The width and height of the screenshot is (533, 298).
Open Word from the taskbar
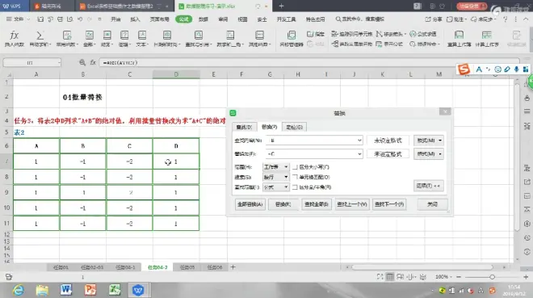66,290
